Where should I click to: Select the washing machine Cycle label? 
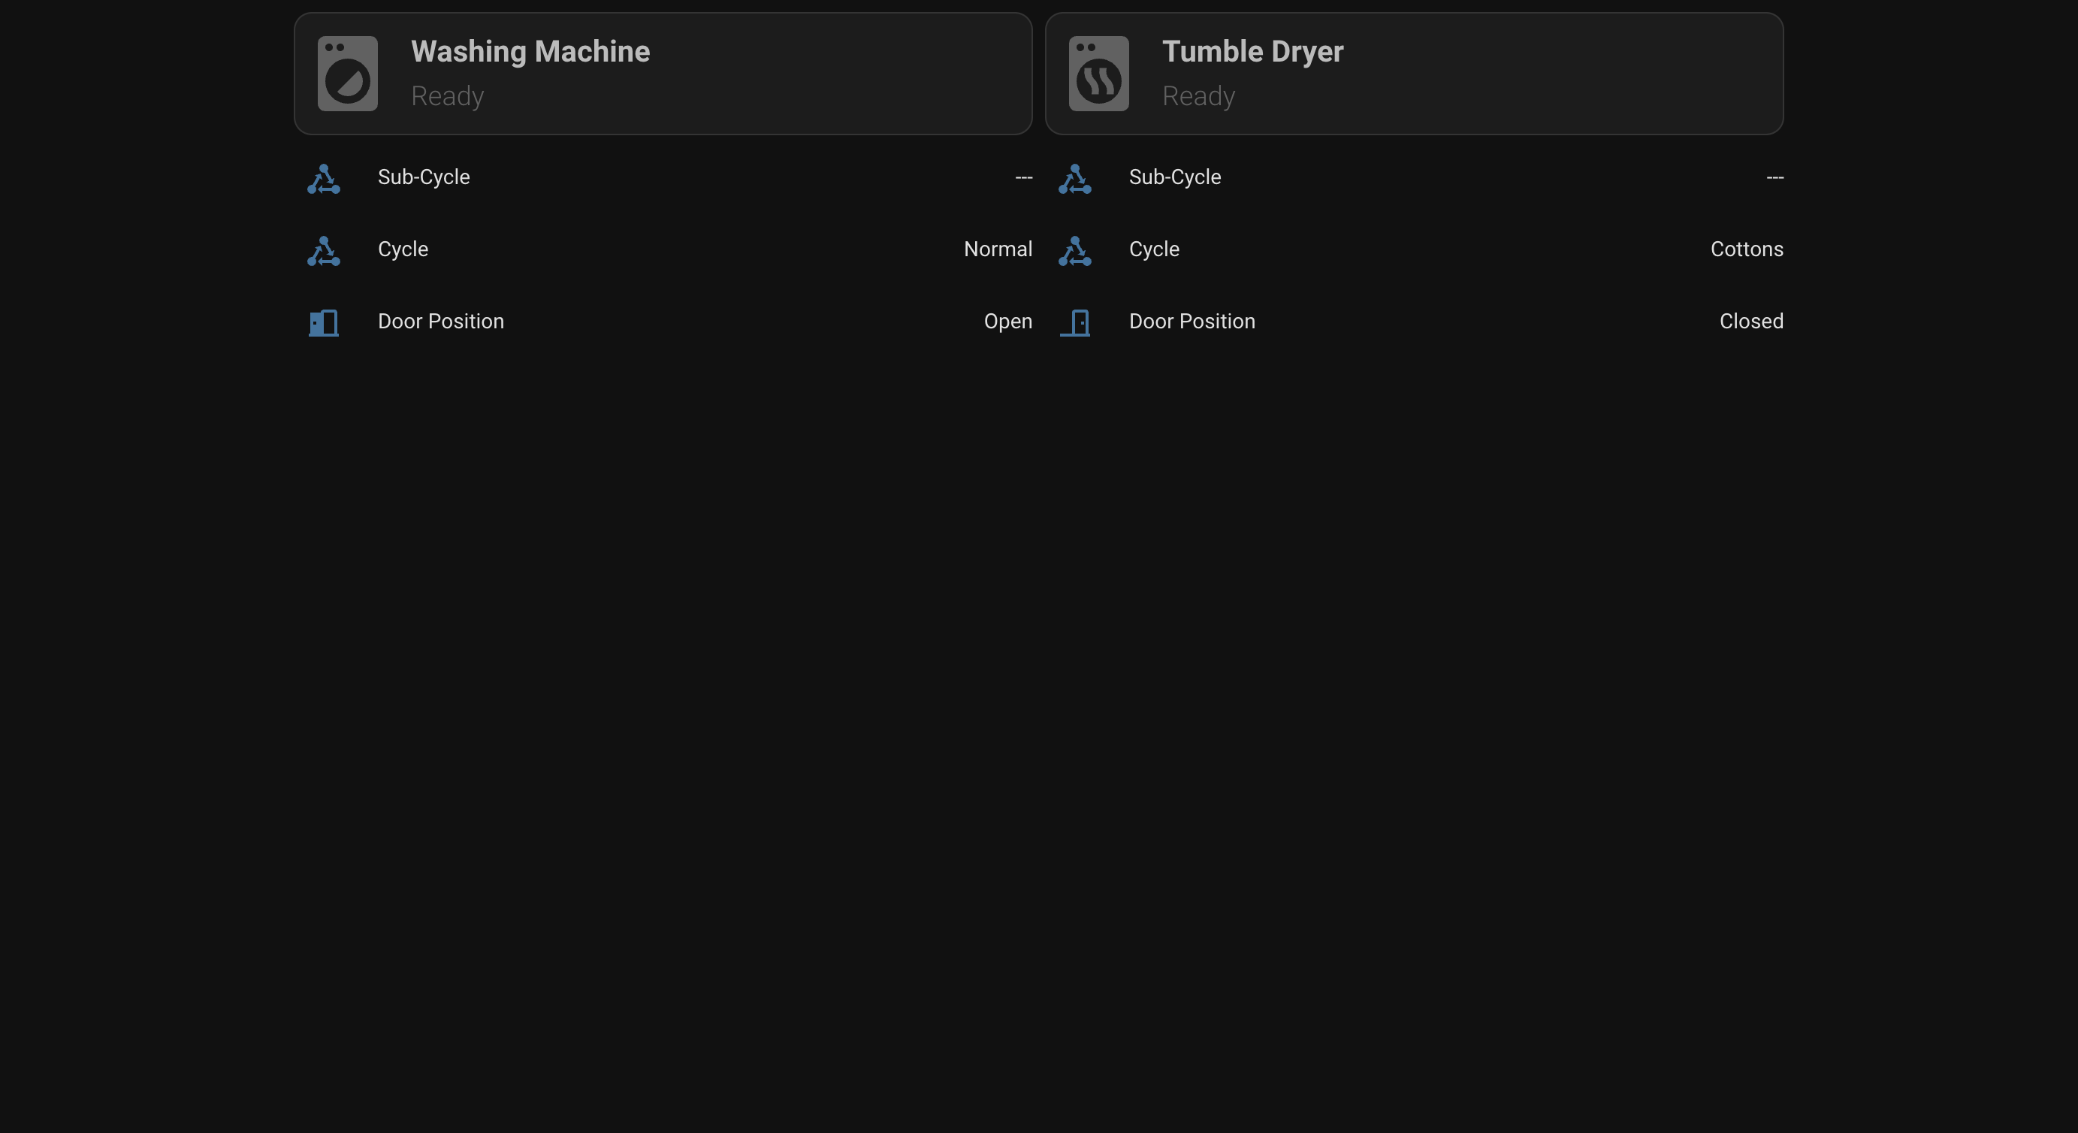click(403, 249)
